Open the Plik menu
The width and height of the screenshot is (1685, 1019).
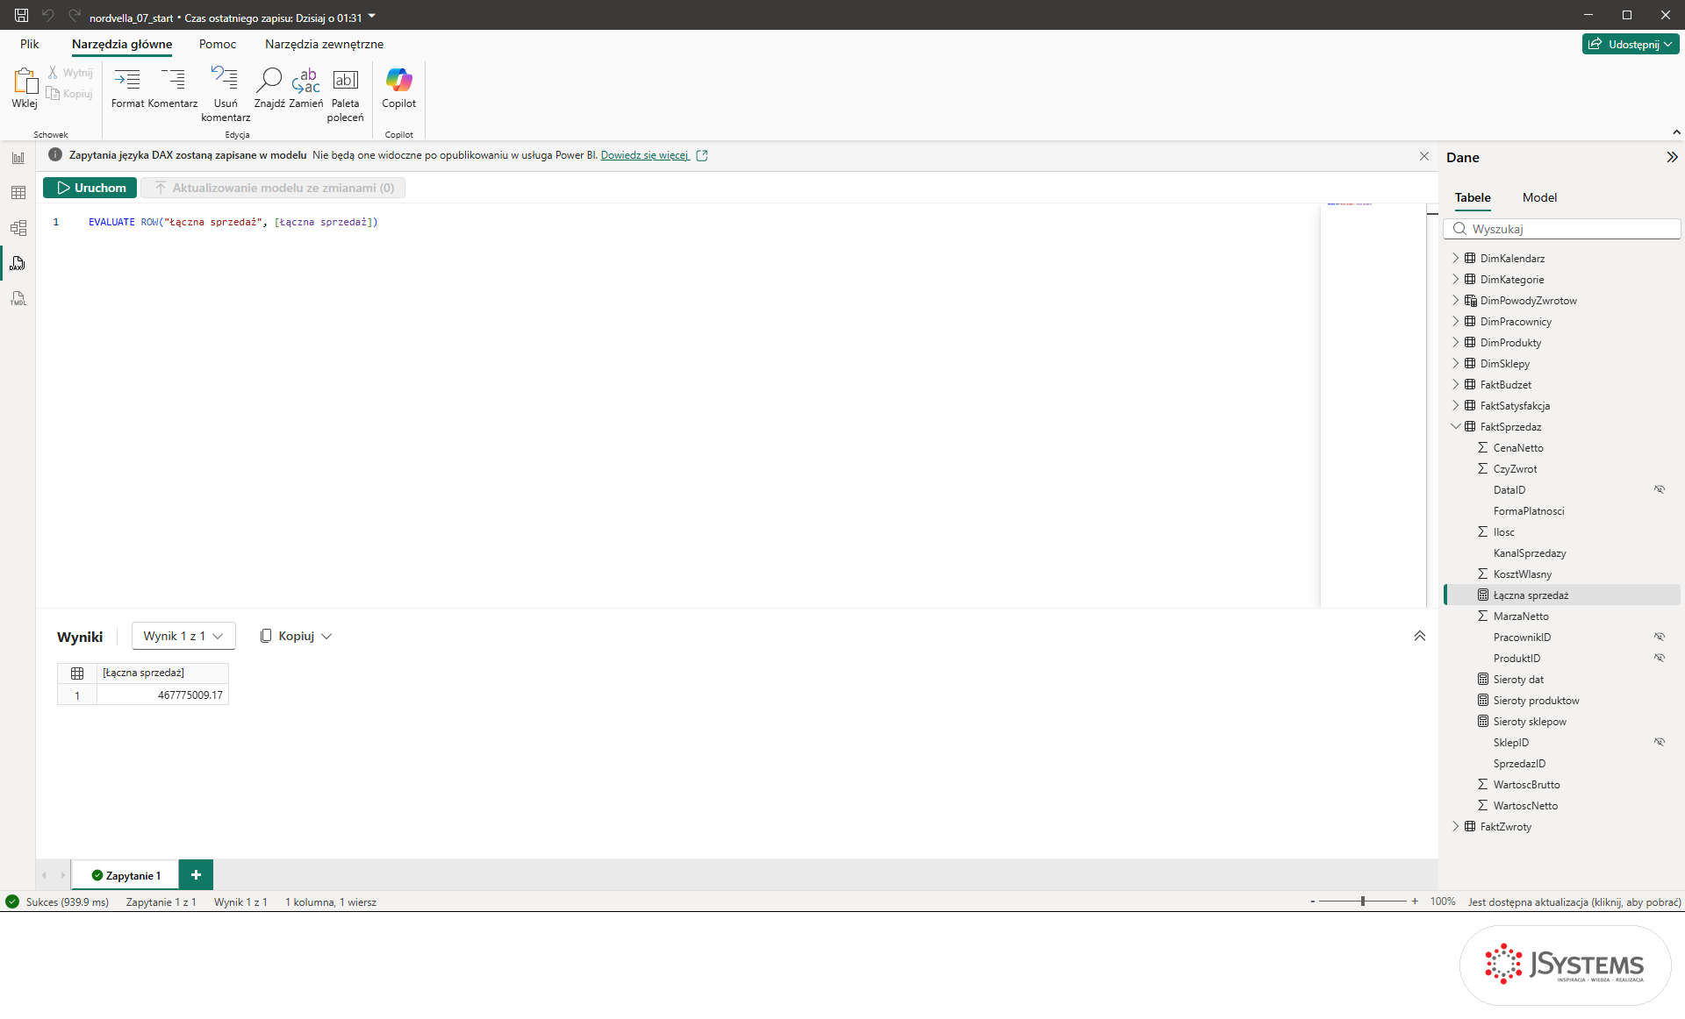(x=30, y=44)
